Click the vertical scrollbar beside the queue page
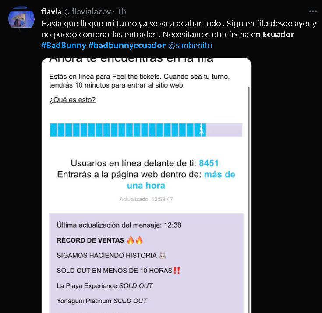 point(249,200)
